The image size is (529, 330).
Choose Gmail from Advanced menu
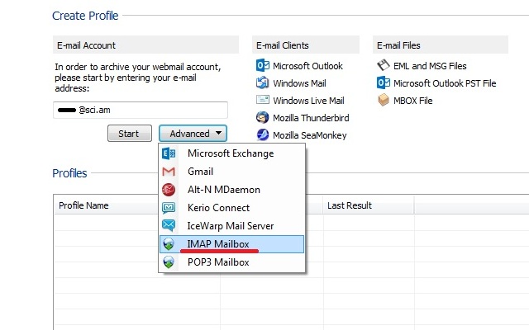pyautogui.click(x=231, y=172)
